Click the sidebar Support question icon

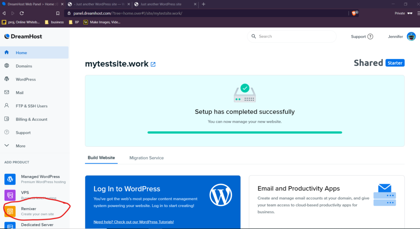point(7,132)
